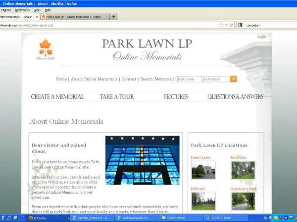The height and width of the screenshot is (222, 297).
Task: Open the Bookmarks menu
Action: point(22,10)
